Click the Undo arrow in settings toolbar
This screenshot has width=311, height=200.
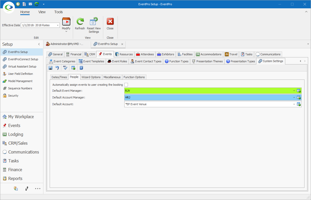(57, 68)
